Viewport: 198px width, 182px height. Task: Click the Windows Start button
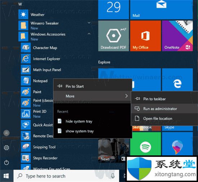coord(6,176)
